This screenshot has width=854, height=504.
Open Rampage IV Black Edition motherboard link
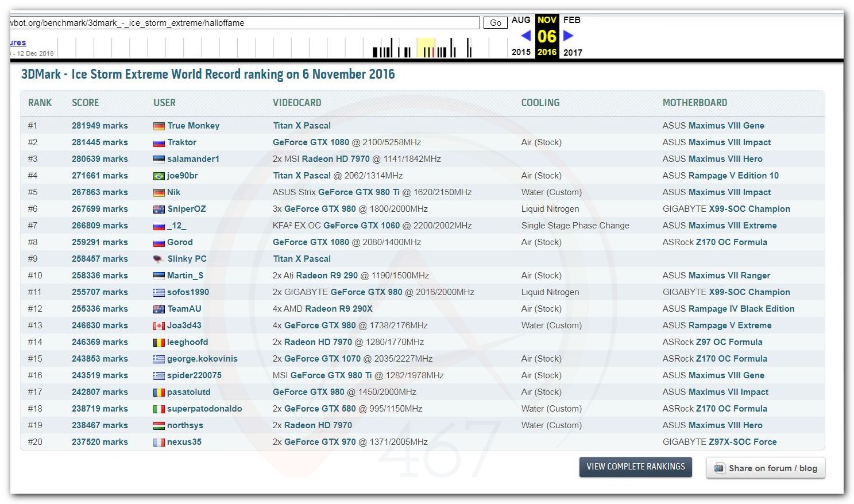pyautogui.click(x=741, y=309)
